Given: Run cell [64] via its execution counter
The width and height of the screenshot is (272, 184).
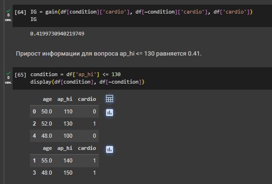Looking at the screenshot, I should click(21, 12).
